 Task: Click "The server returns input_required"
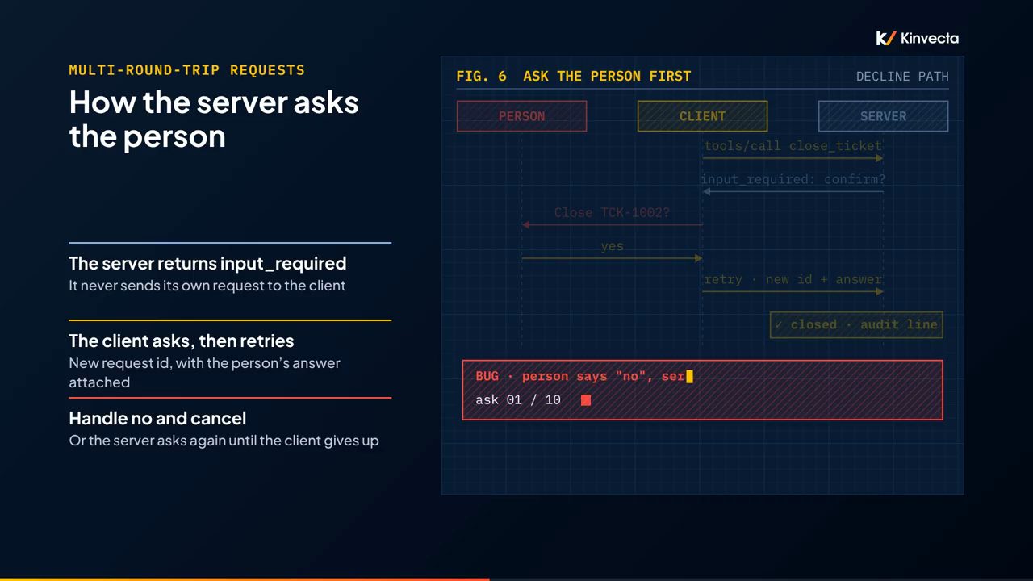click(x=207, y=263)
